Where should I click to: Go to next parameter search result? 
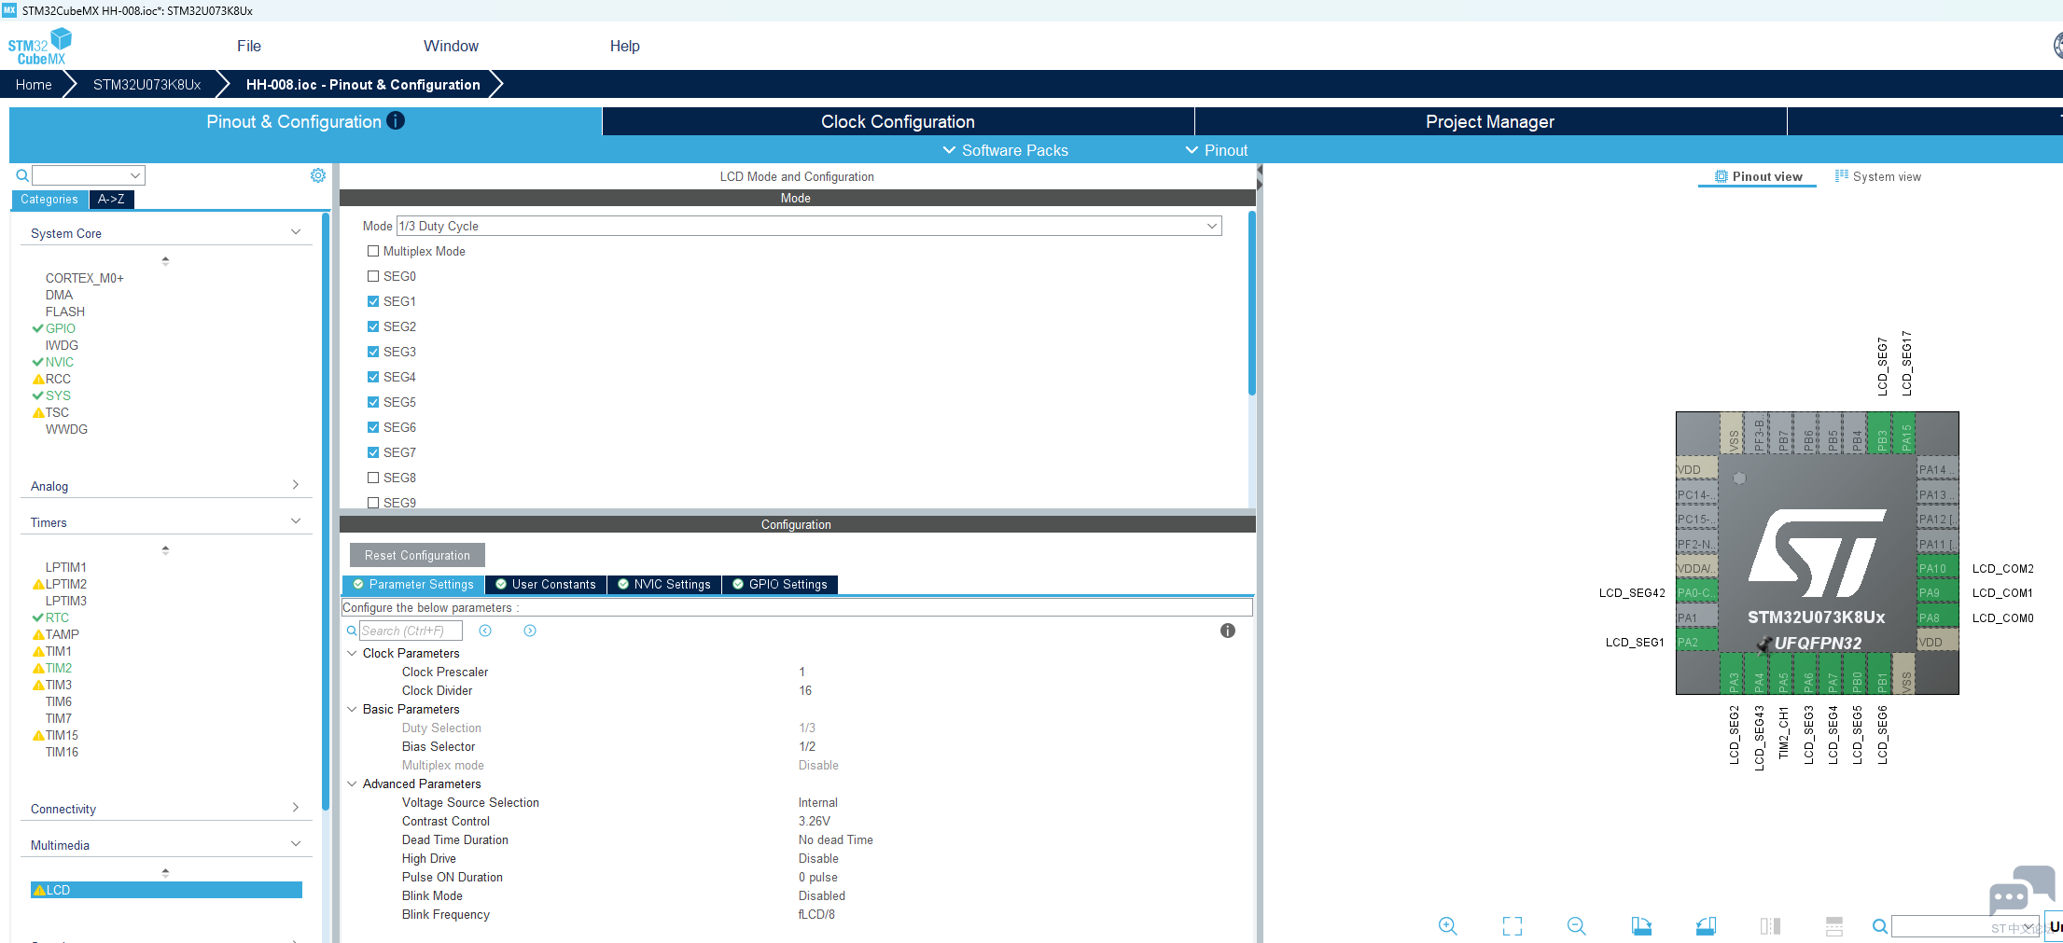[x=530, y=631]
